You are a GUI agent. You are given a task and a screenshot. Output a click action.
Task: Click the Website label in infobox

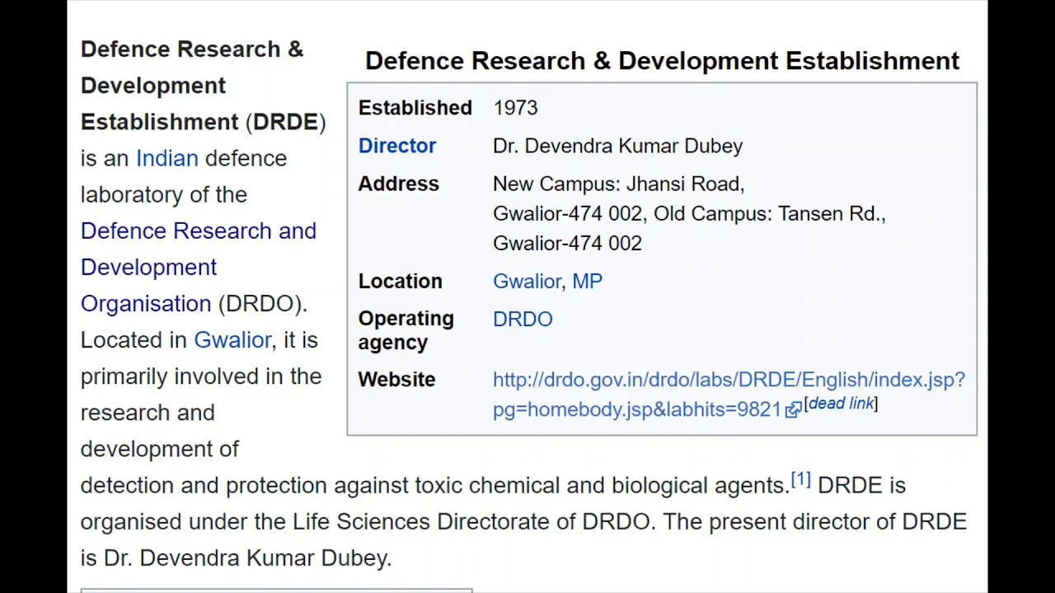point(396,380)
